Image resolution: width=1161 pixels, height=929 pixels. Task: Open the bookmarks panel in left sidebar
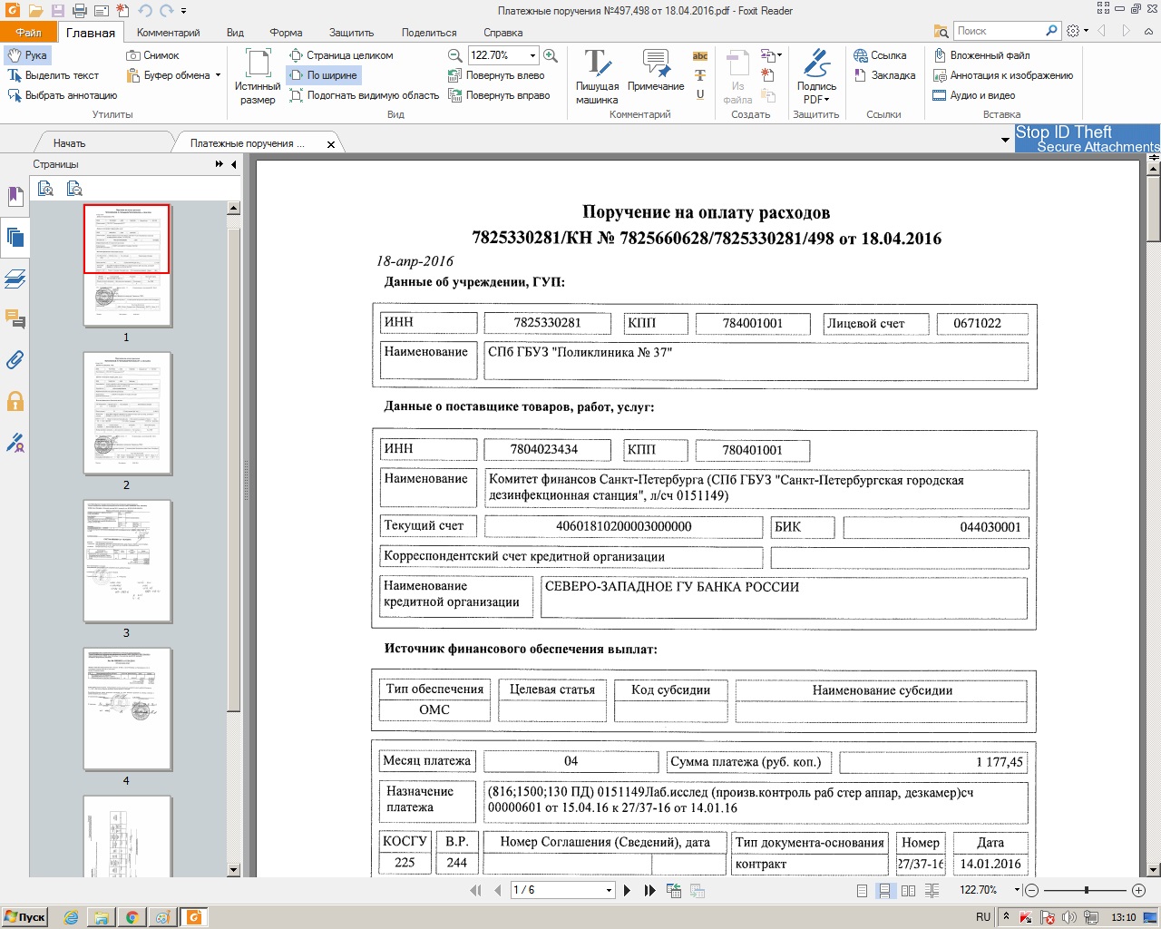coord(15,196)
